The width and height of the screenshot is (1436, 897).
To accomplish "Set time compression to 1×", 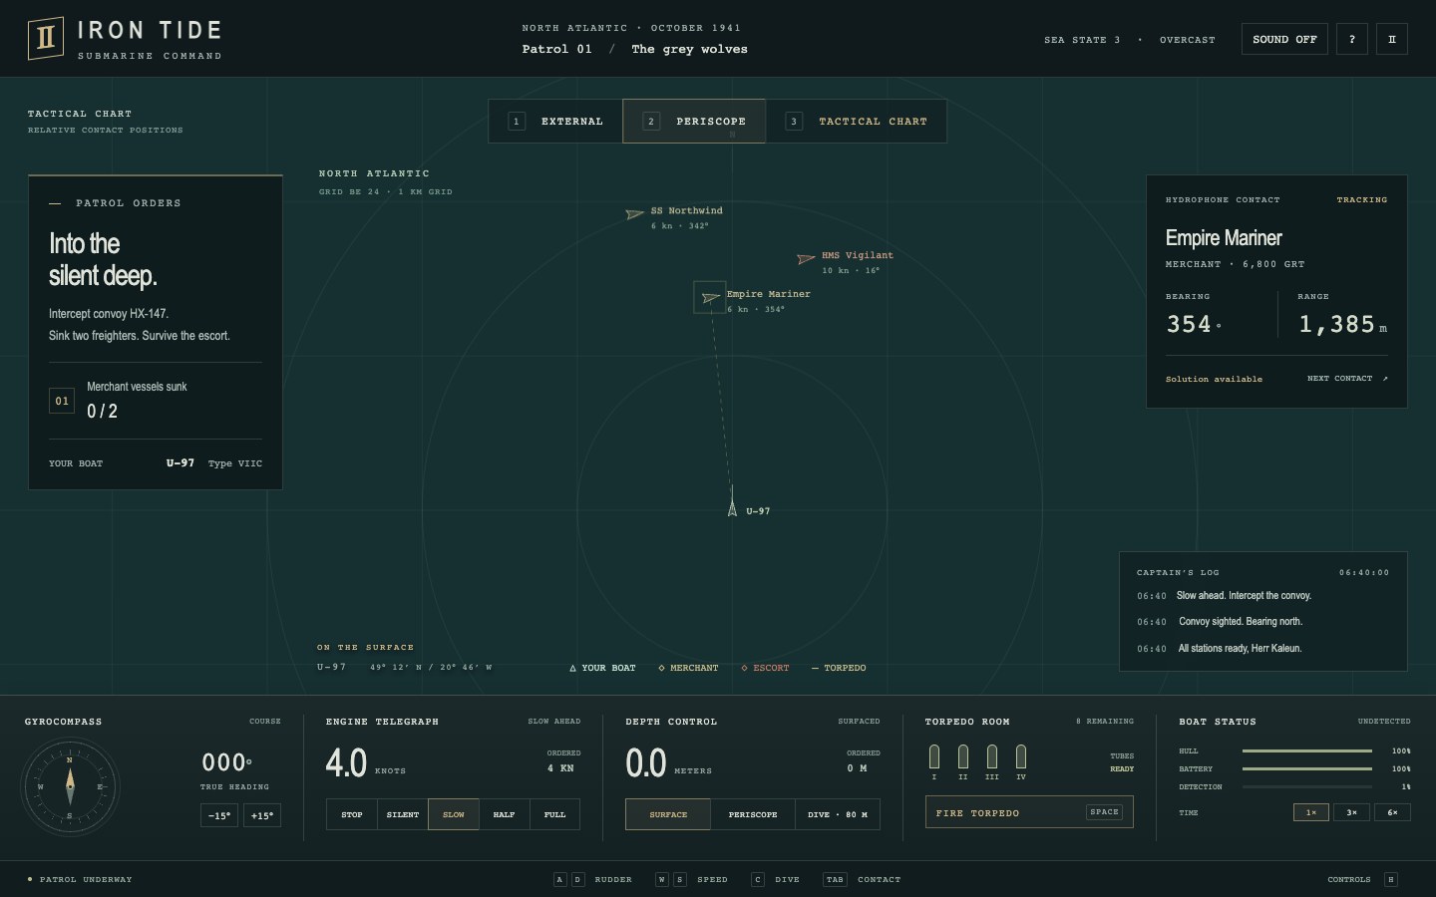I will [1311, 812].
